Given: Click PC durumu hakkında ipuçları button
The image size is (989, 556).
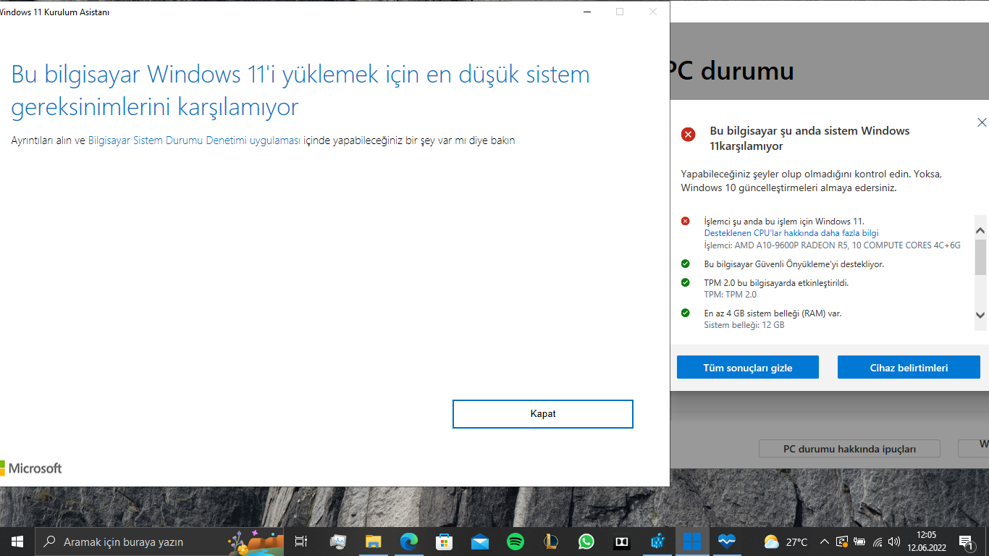Looking at the screenshot, I should tap(849, 449).
